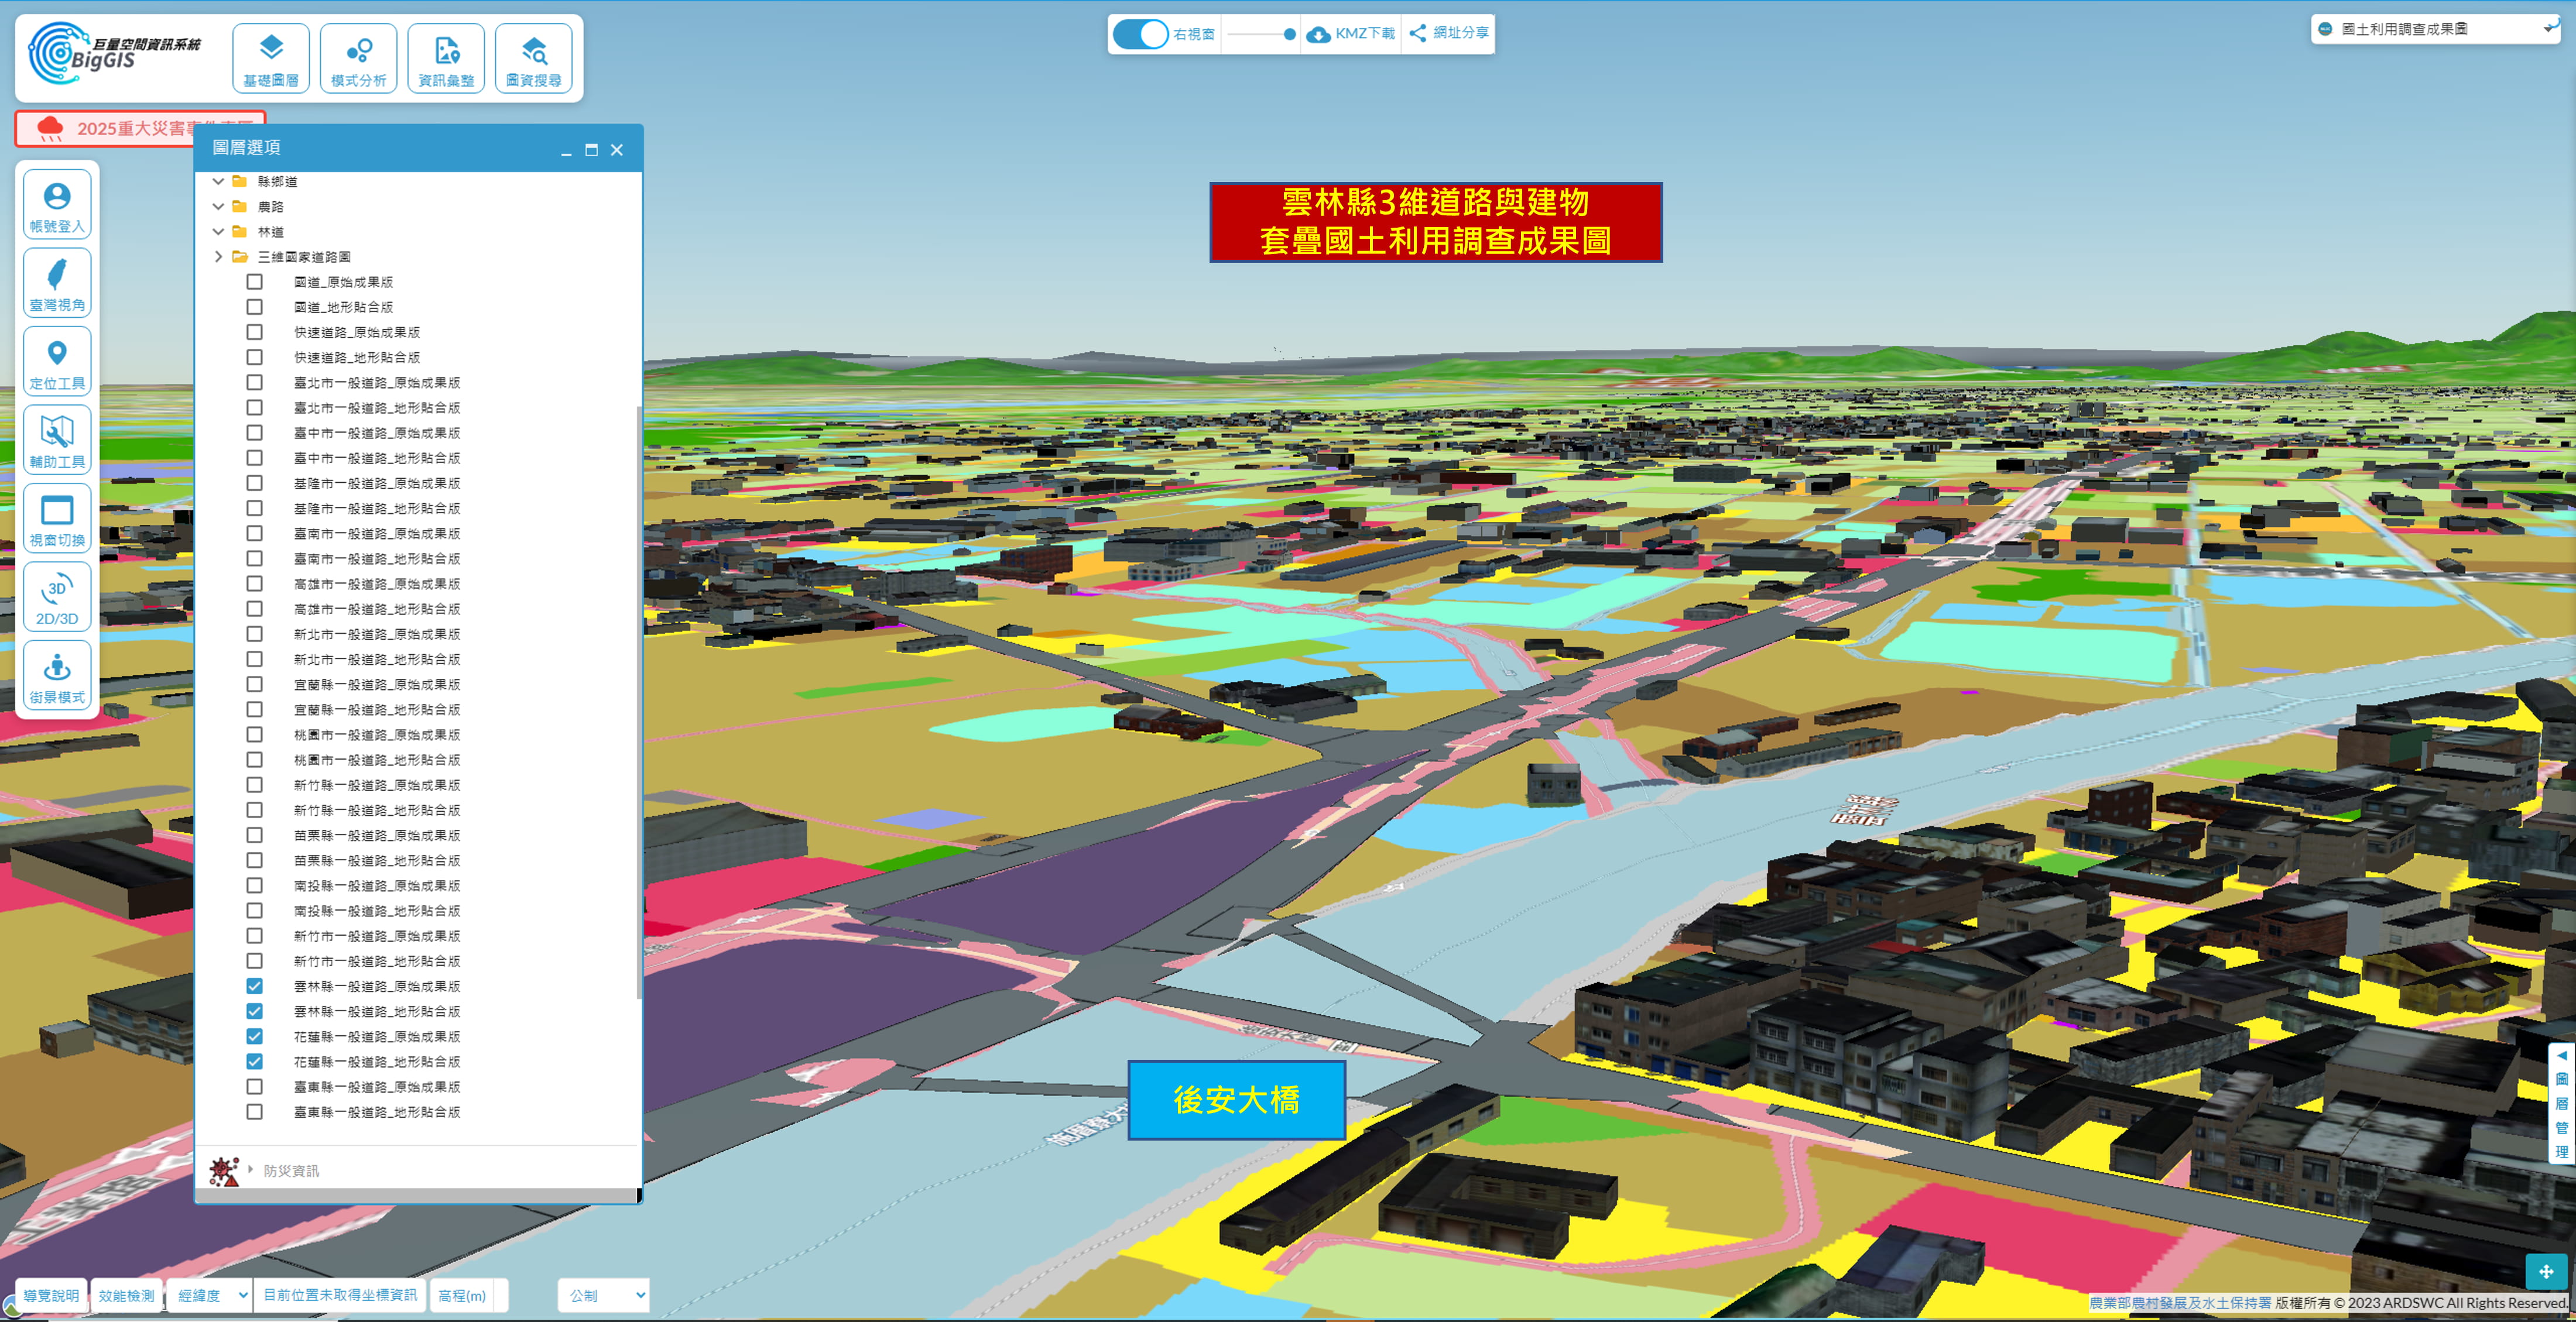The width and height of the screenshot is (2576, 1322).
Task: Toggle the 右視窗 right window switch
Action: coord(1140,34)
